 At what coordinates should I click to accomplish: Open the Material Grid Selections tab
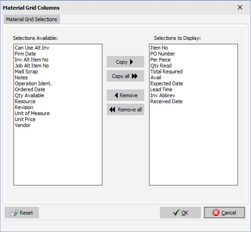(32, 19)
